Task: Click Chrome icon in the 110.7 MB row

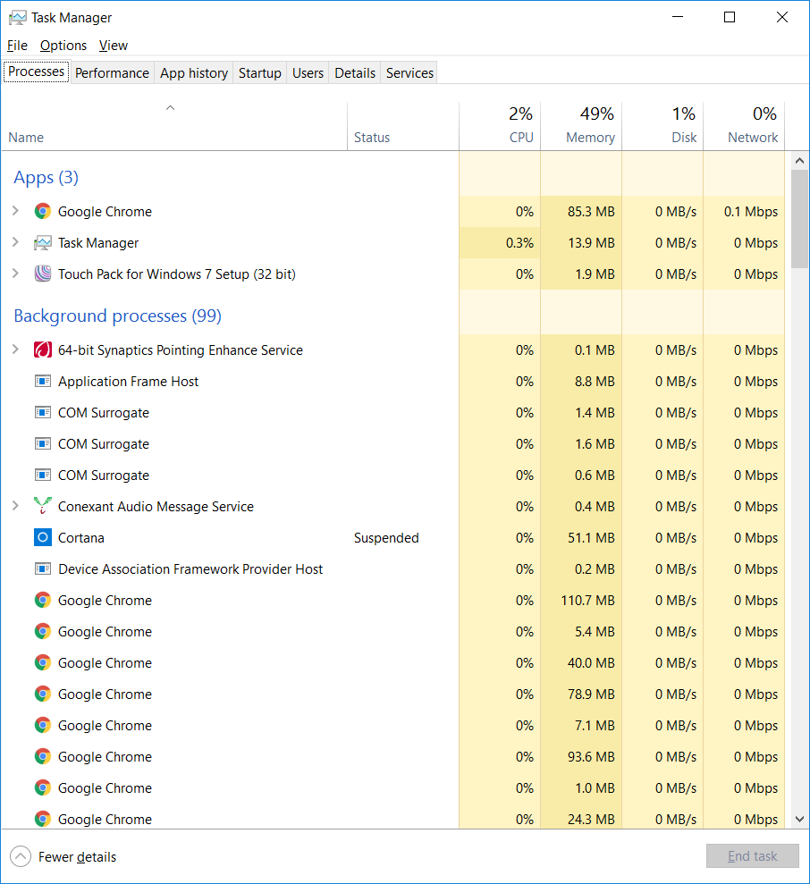Action: tap(42, 601)
